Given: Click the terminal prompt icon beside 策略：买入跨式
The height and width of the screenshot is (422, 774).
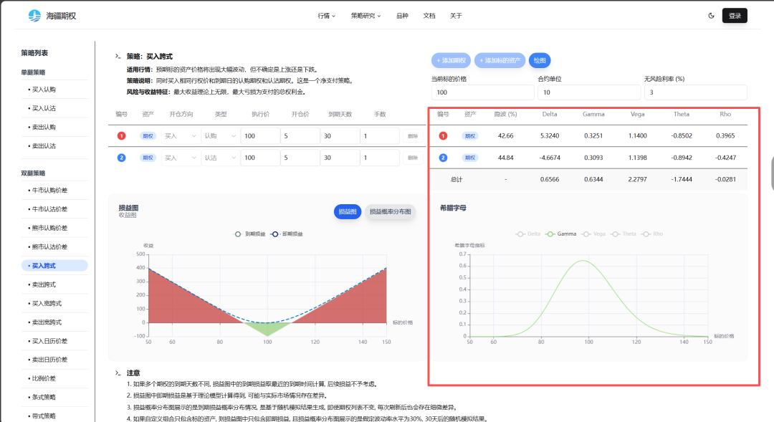Looking at the screenshot, I should tap(118, 56).
